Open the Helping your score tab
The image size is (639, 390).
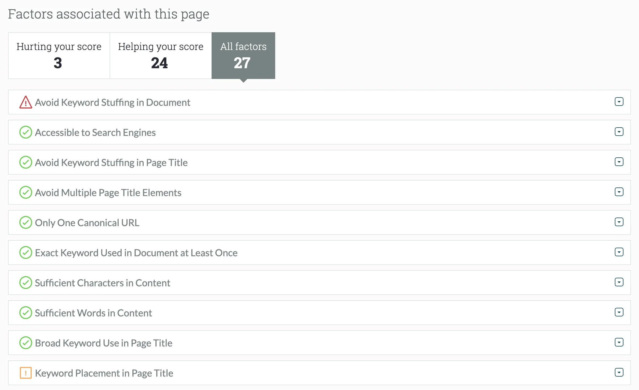161,56
